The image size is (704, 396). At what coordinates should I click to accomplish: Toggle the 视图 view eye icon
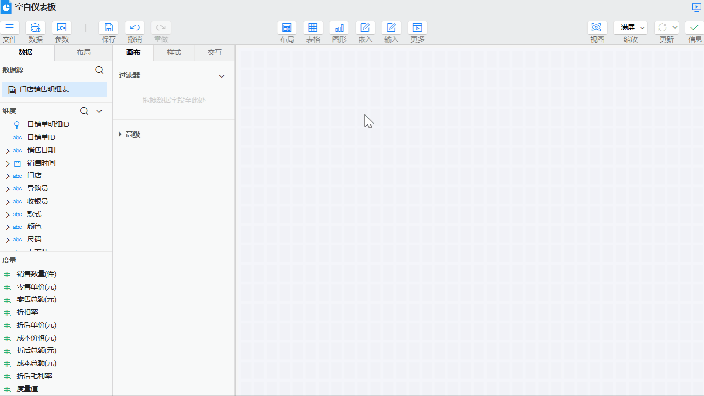(x=597, y=28)
